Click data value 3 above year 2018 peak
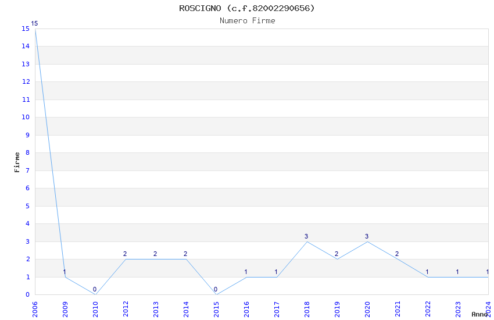This screenshot has width=494, height=320. point(306,236)
